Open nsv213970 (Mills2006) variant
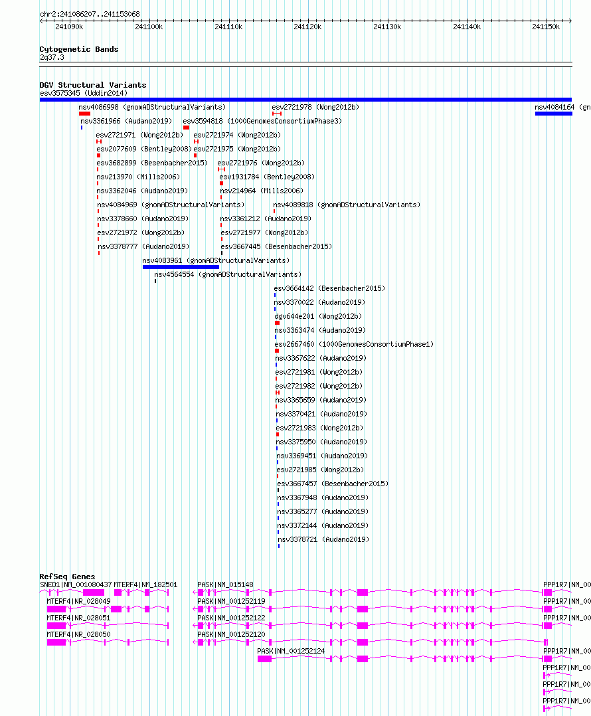The height and width of the screenshot is (716, 591). pyautogui.click(x=138, y=177)
